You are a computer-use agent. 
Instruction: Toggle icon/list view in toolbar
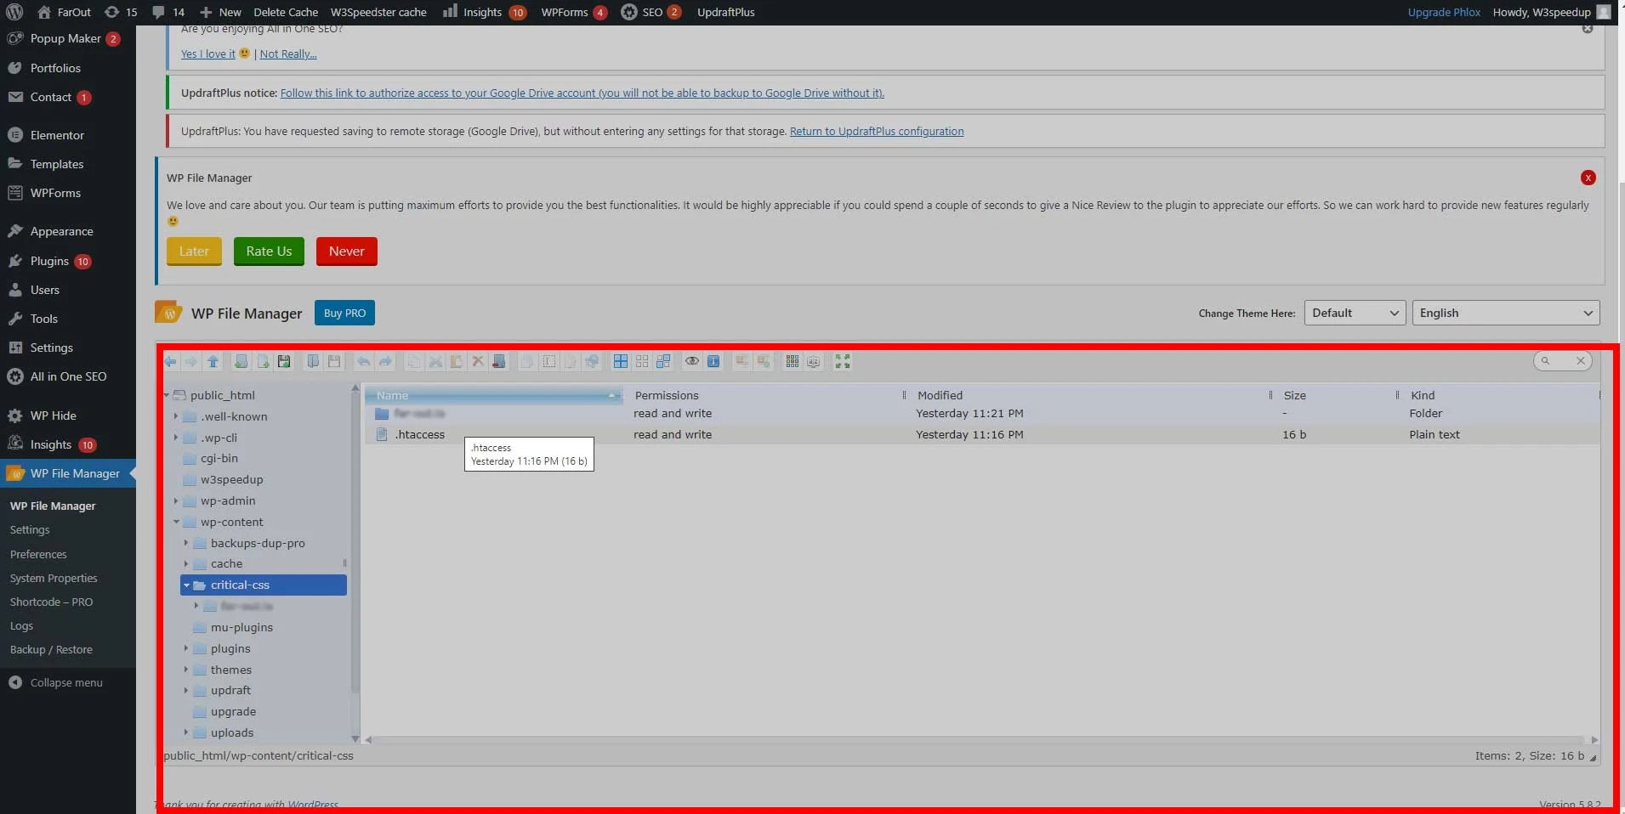(793, 362)
